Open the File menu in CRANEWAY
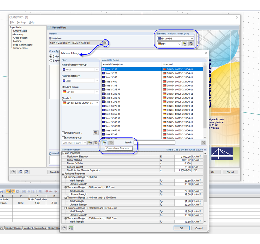Viewport: 260px width, 244px height. 12,22
